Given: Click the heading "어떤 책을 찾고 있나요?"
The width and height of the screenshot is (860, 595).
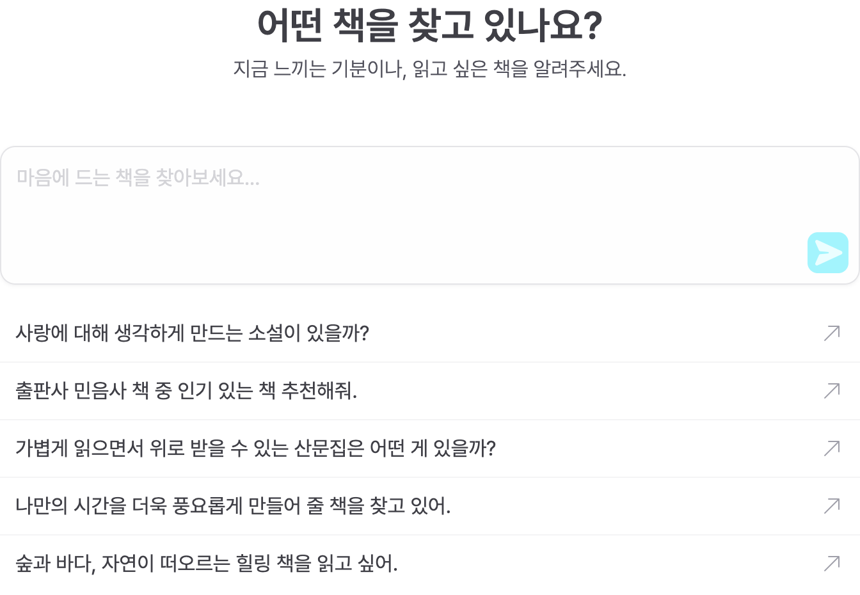Looking at the screenshot, I should (430, 26).
